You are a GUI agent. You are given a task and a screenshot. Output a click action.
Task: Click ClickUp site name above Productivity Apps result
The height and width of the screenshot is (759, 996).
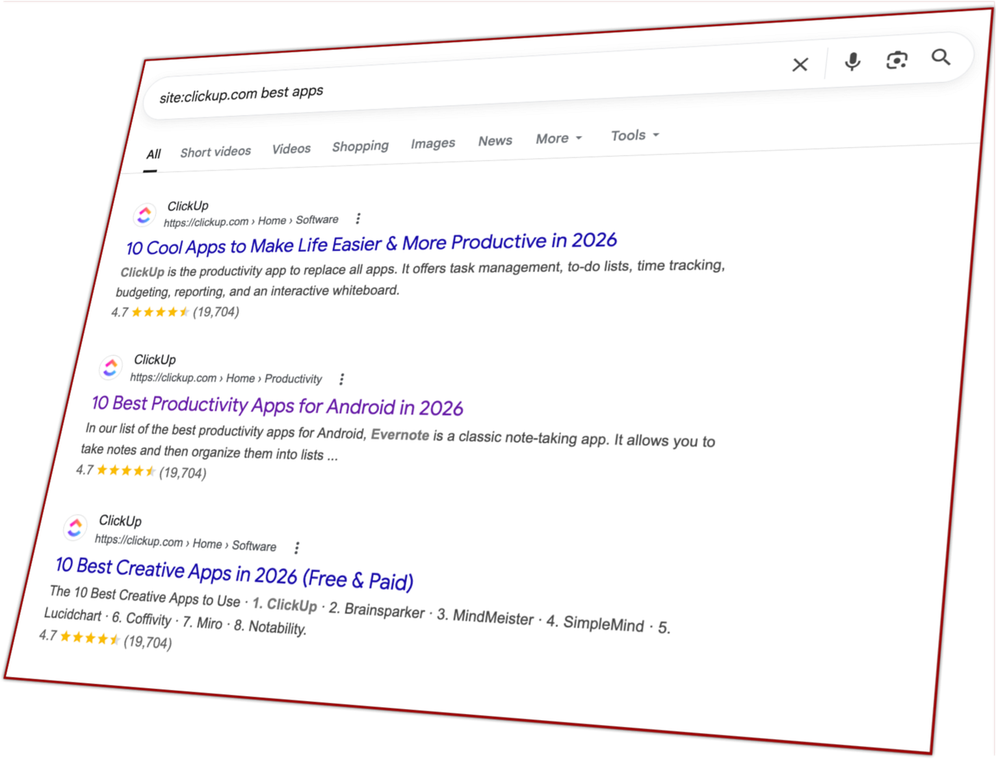click(155, 360)
